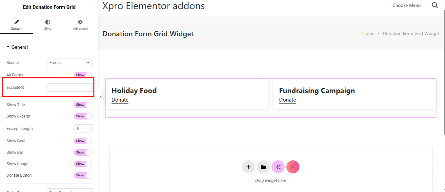Click the pink AI sparkle circle button
This screenshot has height=192, width=445.
coord(278,167)
